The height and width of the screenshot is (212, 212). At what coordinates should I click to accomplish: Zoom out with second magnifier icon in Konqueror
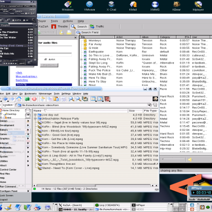pyautogui.click(x=78, y=99)
